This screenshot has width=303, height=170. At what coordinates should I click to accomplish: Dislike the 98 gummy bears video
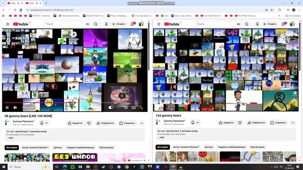click(89, 123)
